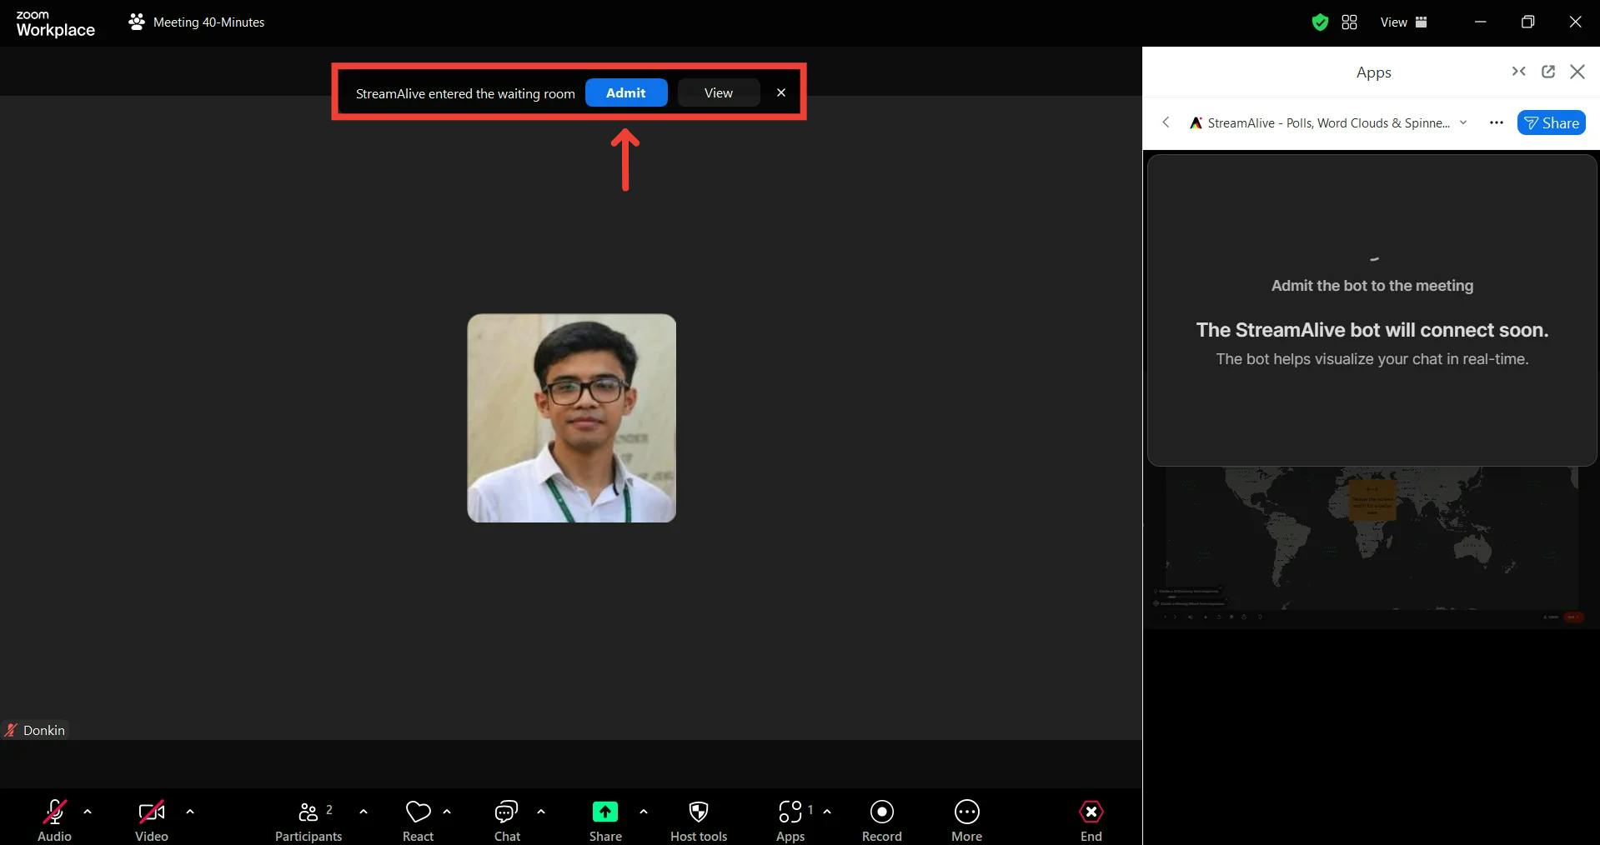
Task: Unmute the microphone with Audio button
Action: 54,820
